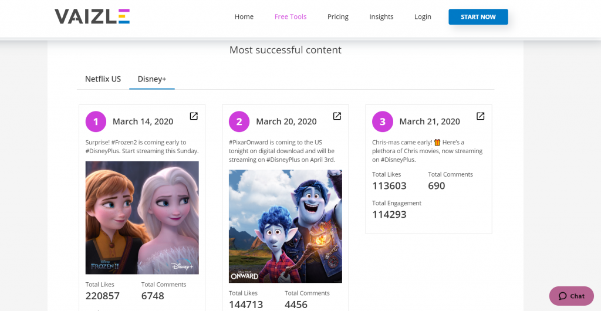Click the date March 14, 2020
Image resolution: width=601 pixels, height=311 pixels.
pyautogui.click(x=143, y=121)
